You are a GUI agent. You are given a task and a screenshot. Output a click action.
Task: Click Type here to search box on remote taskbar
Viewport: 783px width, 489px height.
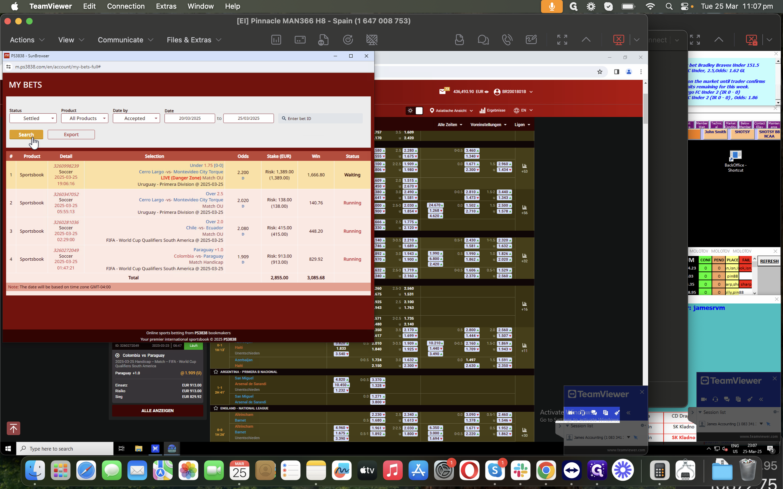tap(65, 449)
